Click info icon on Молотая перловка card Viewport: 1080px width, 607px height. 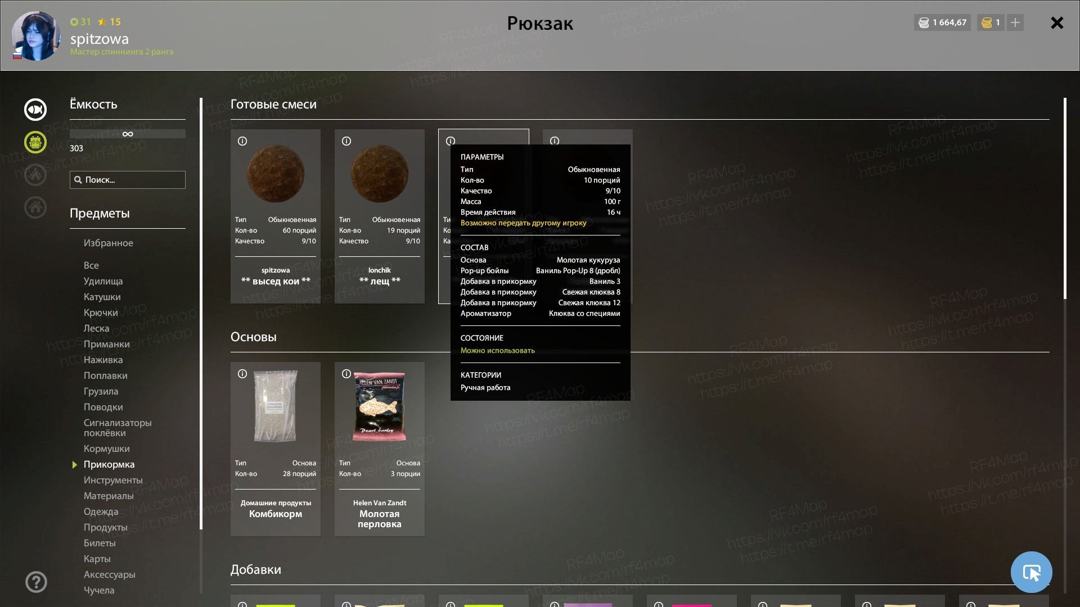346,374
